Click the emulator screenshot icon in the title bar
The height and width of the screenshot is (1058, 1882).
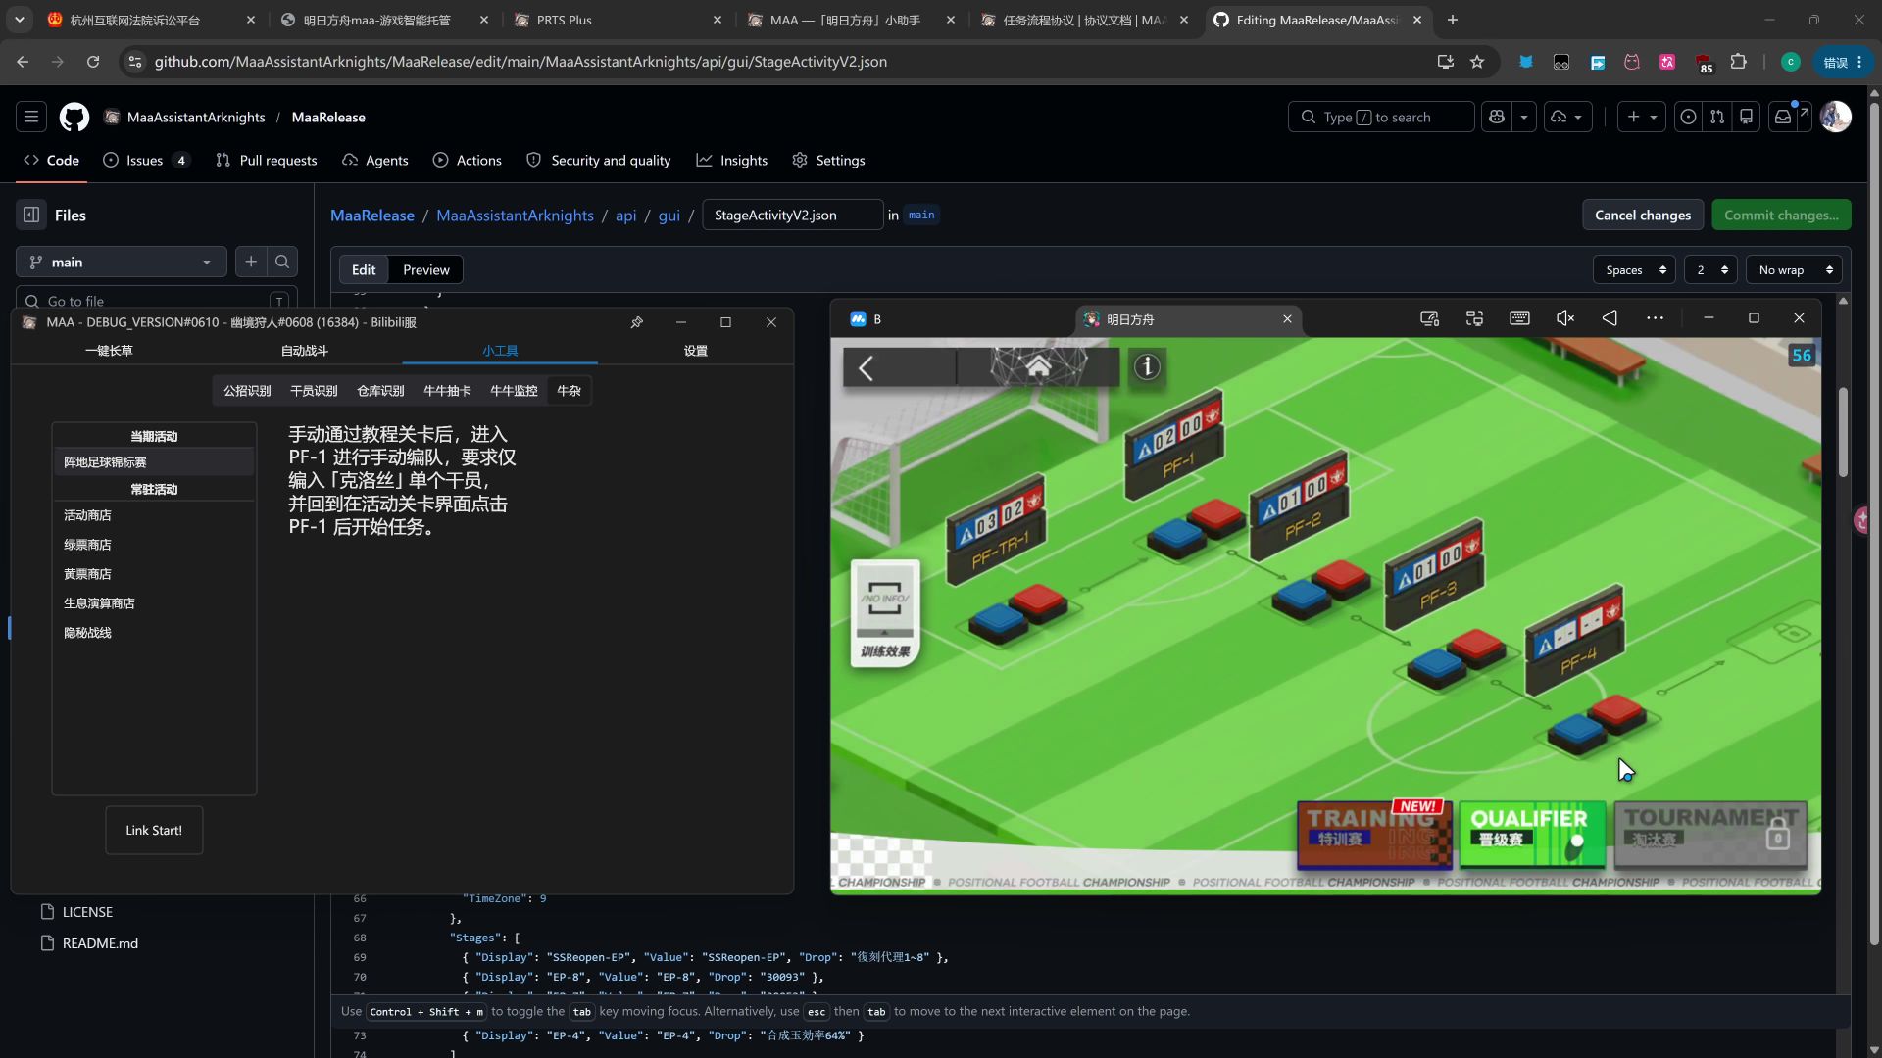pyautogui.click(x=1430, y=318)
